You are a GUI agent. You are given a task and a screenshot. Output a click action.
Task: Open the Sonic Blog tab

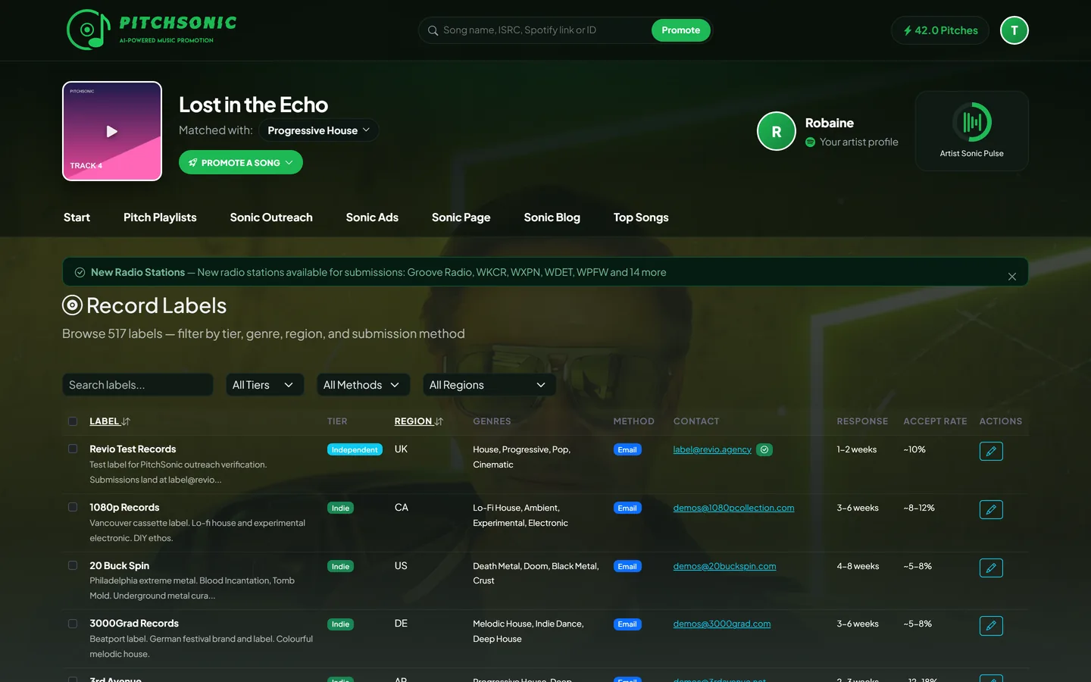pos(552,217)
